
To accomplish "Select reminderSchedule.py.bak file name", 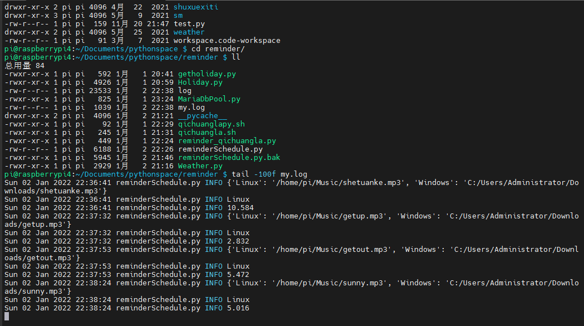I will click(x=229, y=157).
